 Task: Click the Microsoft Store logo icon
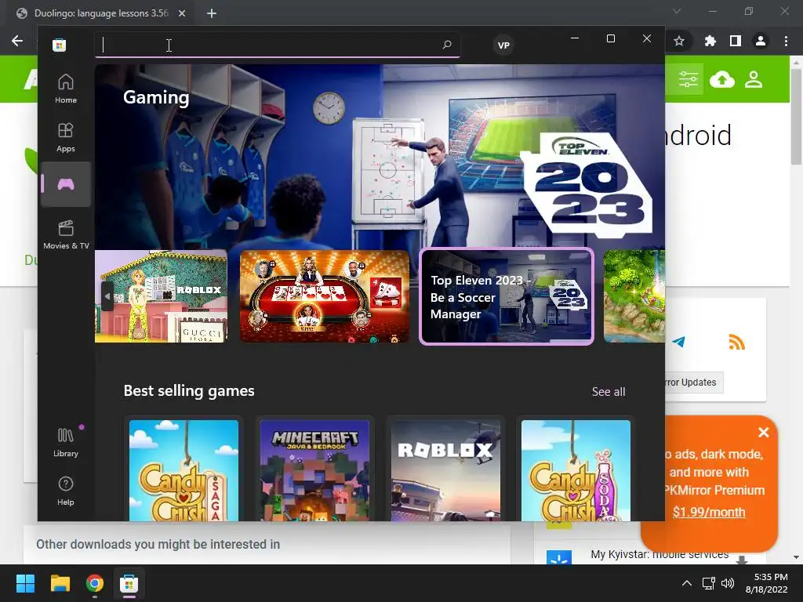(59, 45)
